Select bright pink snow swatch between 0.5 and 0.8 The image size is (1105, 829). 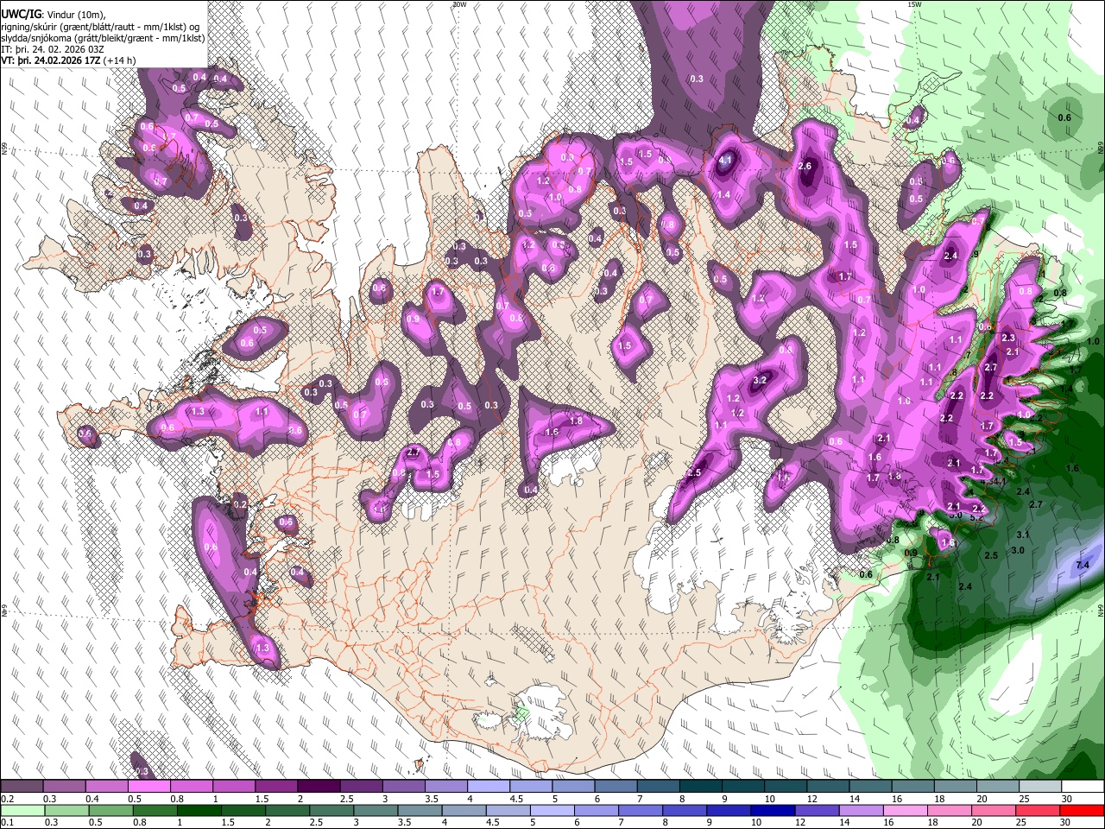pos(149,787)
